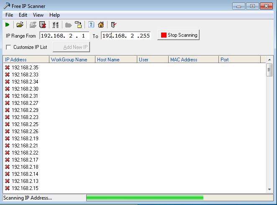Screen dimensions: 277x205
Task: Click the green scanning progress bar
Action: click(145, 197)
